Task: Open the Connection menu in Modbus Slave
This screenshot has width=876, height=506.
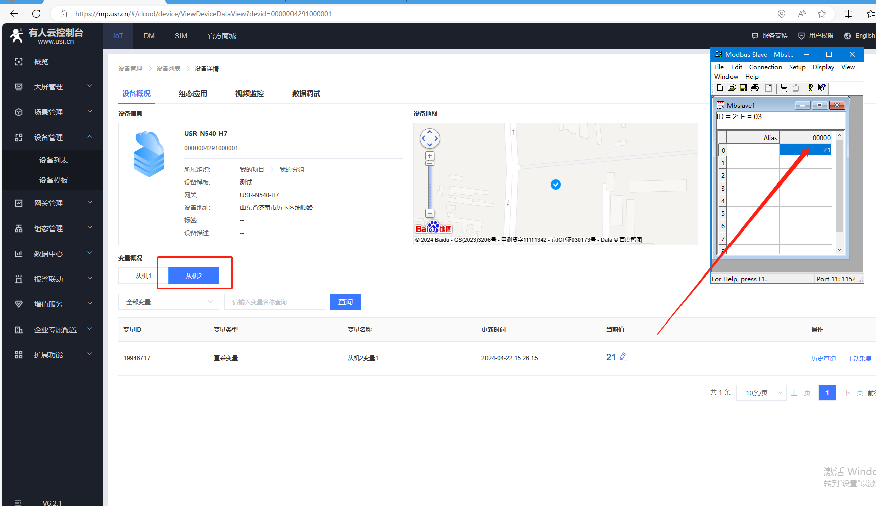Action: (765, 67)
